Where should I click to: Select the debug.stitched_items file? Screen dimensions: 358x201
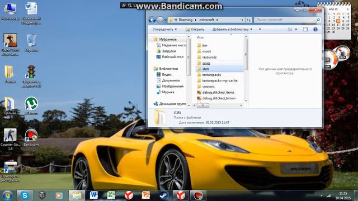click(x=218, y=92)
